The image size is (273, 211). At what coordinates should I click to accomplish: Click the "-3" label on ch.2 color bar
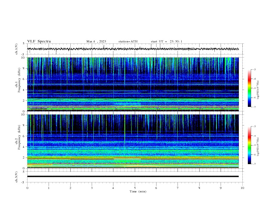pos(254,127)
